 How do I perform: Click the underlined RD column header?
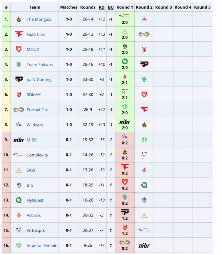pos(102,7)
